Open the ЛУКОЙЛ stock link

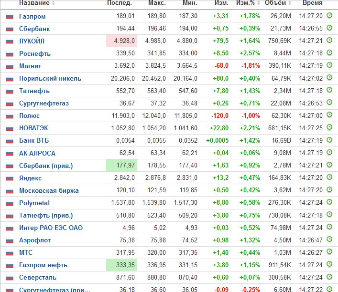coord(32,41)
